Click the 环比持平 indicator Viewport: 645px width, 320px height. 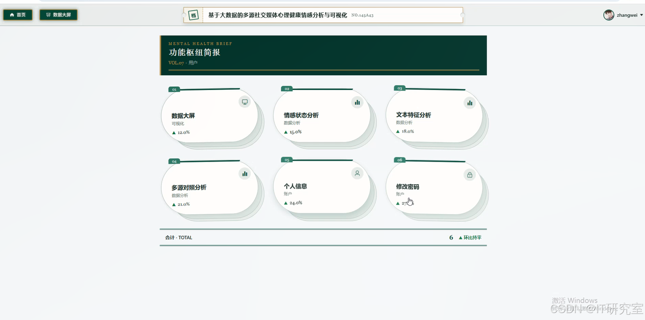(x=470, y=237)
